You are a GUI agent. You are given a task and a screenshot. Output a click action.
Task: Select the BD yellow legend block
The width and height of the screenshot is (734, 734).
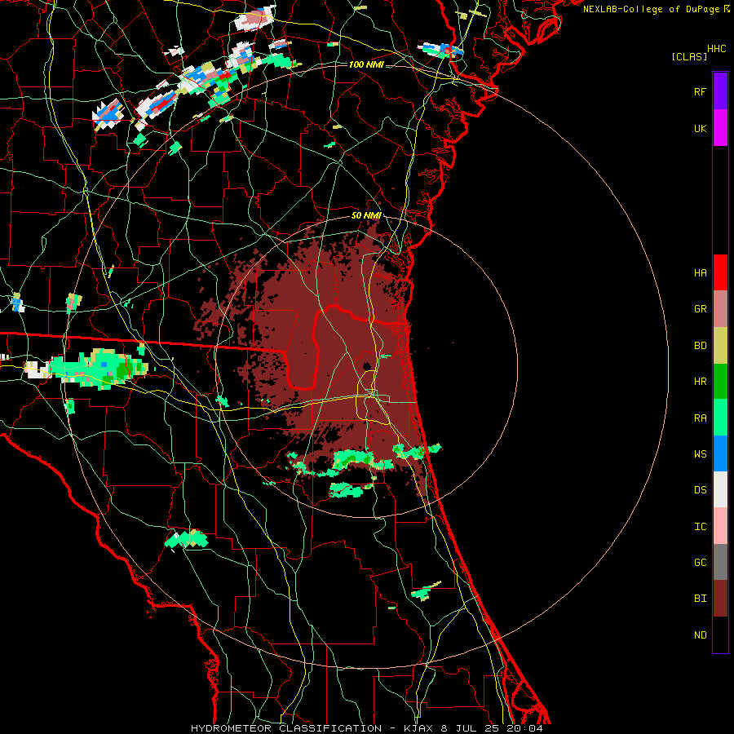click(x=720, y=346)
